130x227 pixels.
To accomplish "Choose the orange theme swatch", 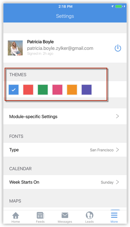I will tap(72, 90).
